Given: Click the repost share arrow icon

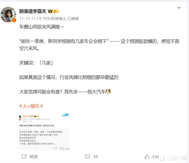Looking at the screenshot, I should click(x=24, y=156).
